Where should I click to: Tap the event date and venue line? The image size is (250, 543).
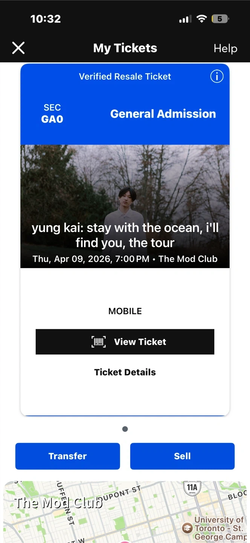click(125, 259)
